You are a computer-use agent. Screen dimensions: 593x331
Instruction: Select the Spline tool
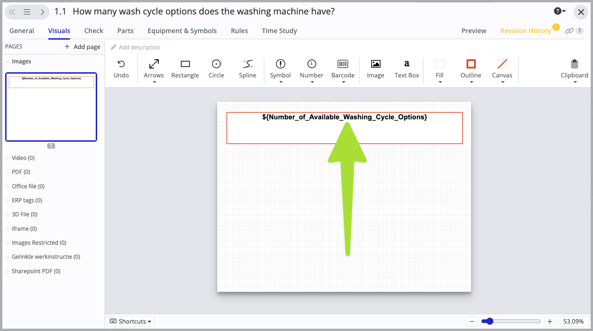coord(247,68)
